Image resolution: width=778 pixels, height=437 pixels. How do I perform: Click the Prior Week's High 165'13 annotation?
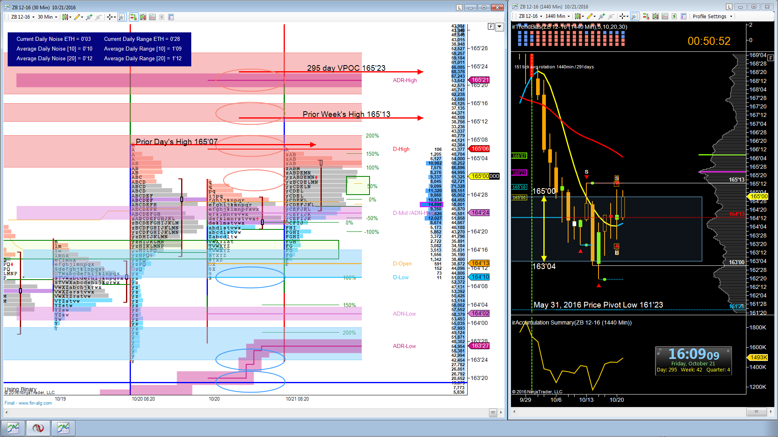346,115
